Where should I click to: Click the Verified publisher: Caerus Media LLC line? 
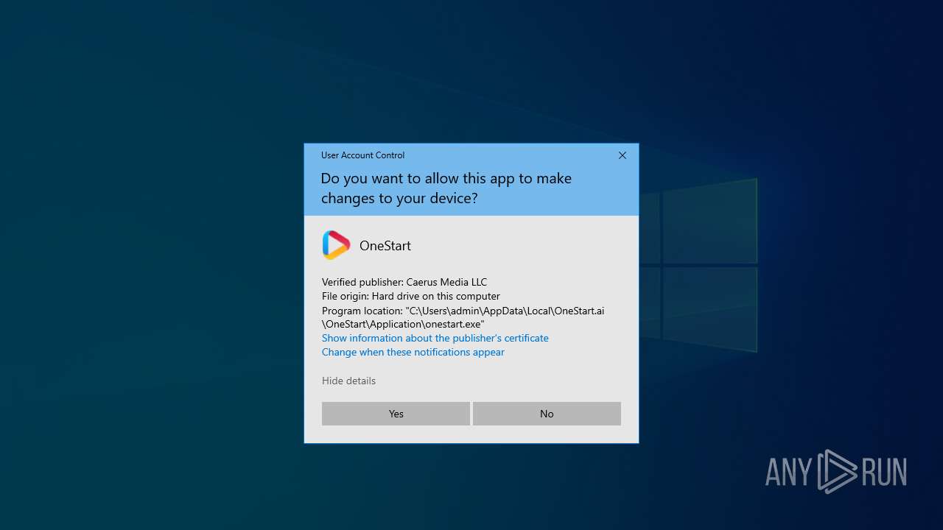point(404,282)
